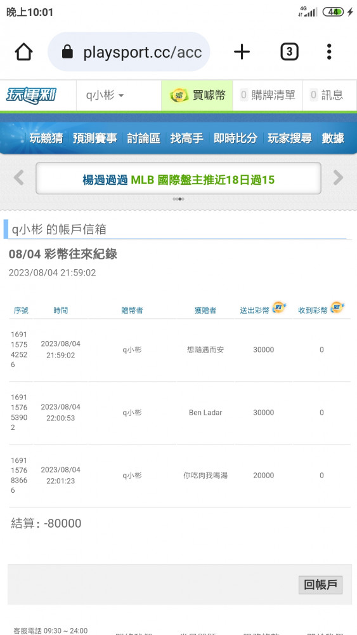This screenshot has height=635, width=357.
Task: Click the 2023/08/04 22:01:23 timestamp cell
Action: (61, 476)
